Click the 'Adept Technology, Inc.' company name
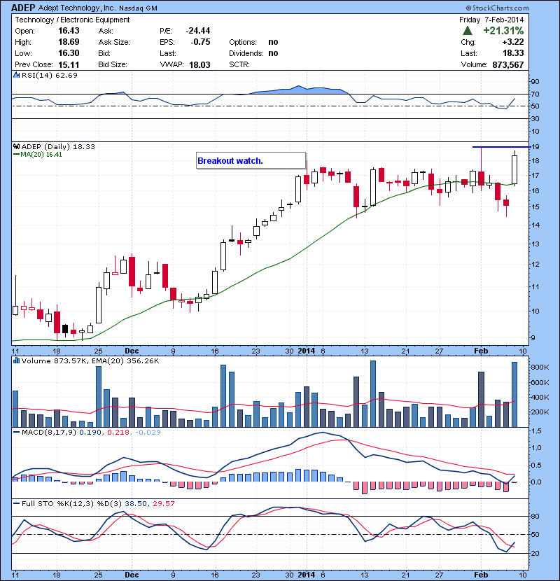 (77, 8)
